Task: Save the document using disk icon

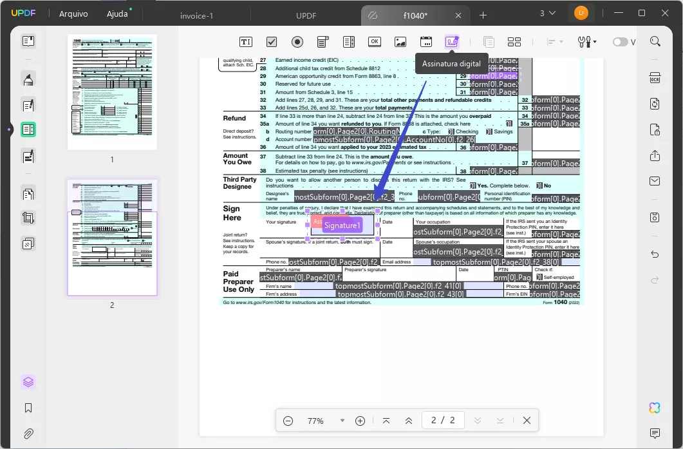Action: 655,217
